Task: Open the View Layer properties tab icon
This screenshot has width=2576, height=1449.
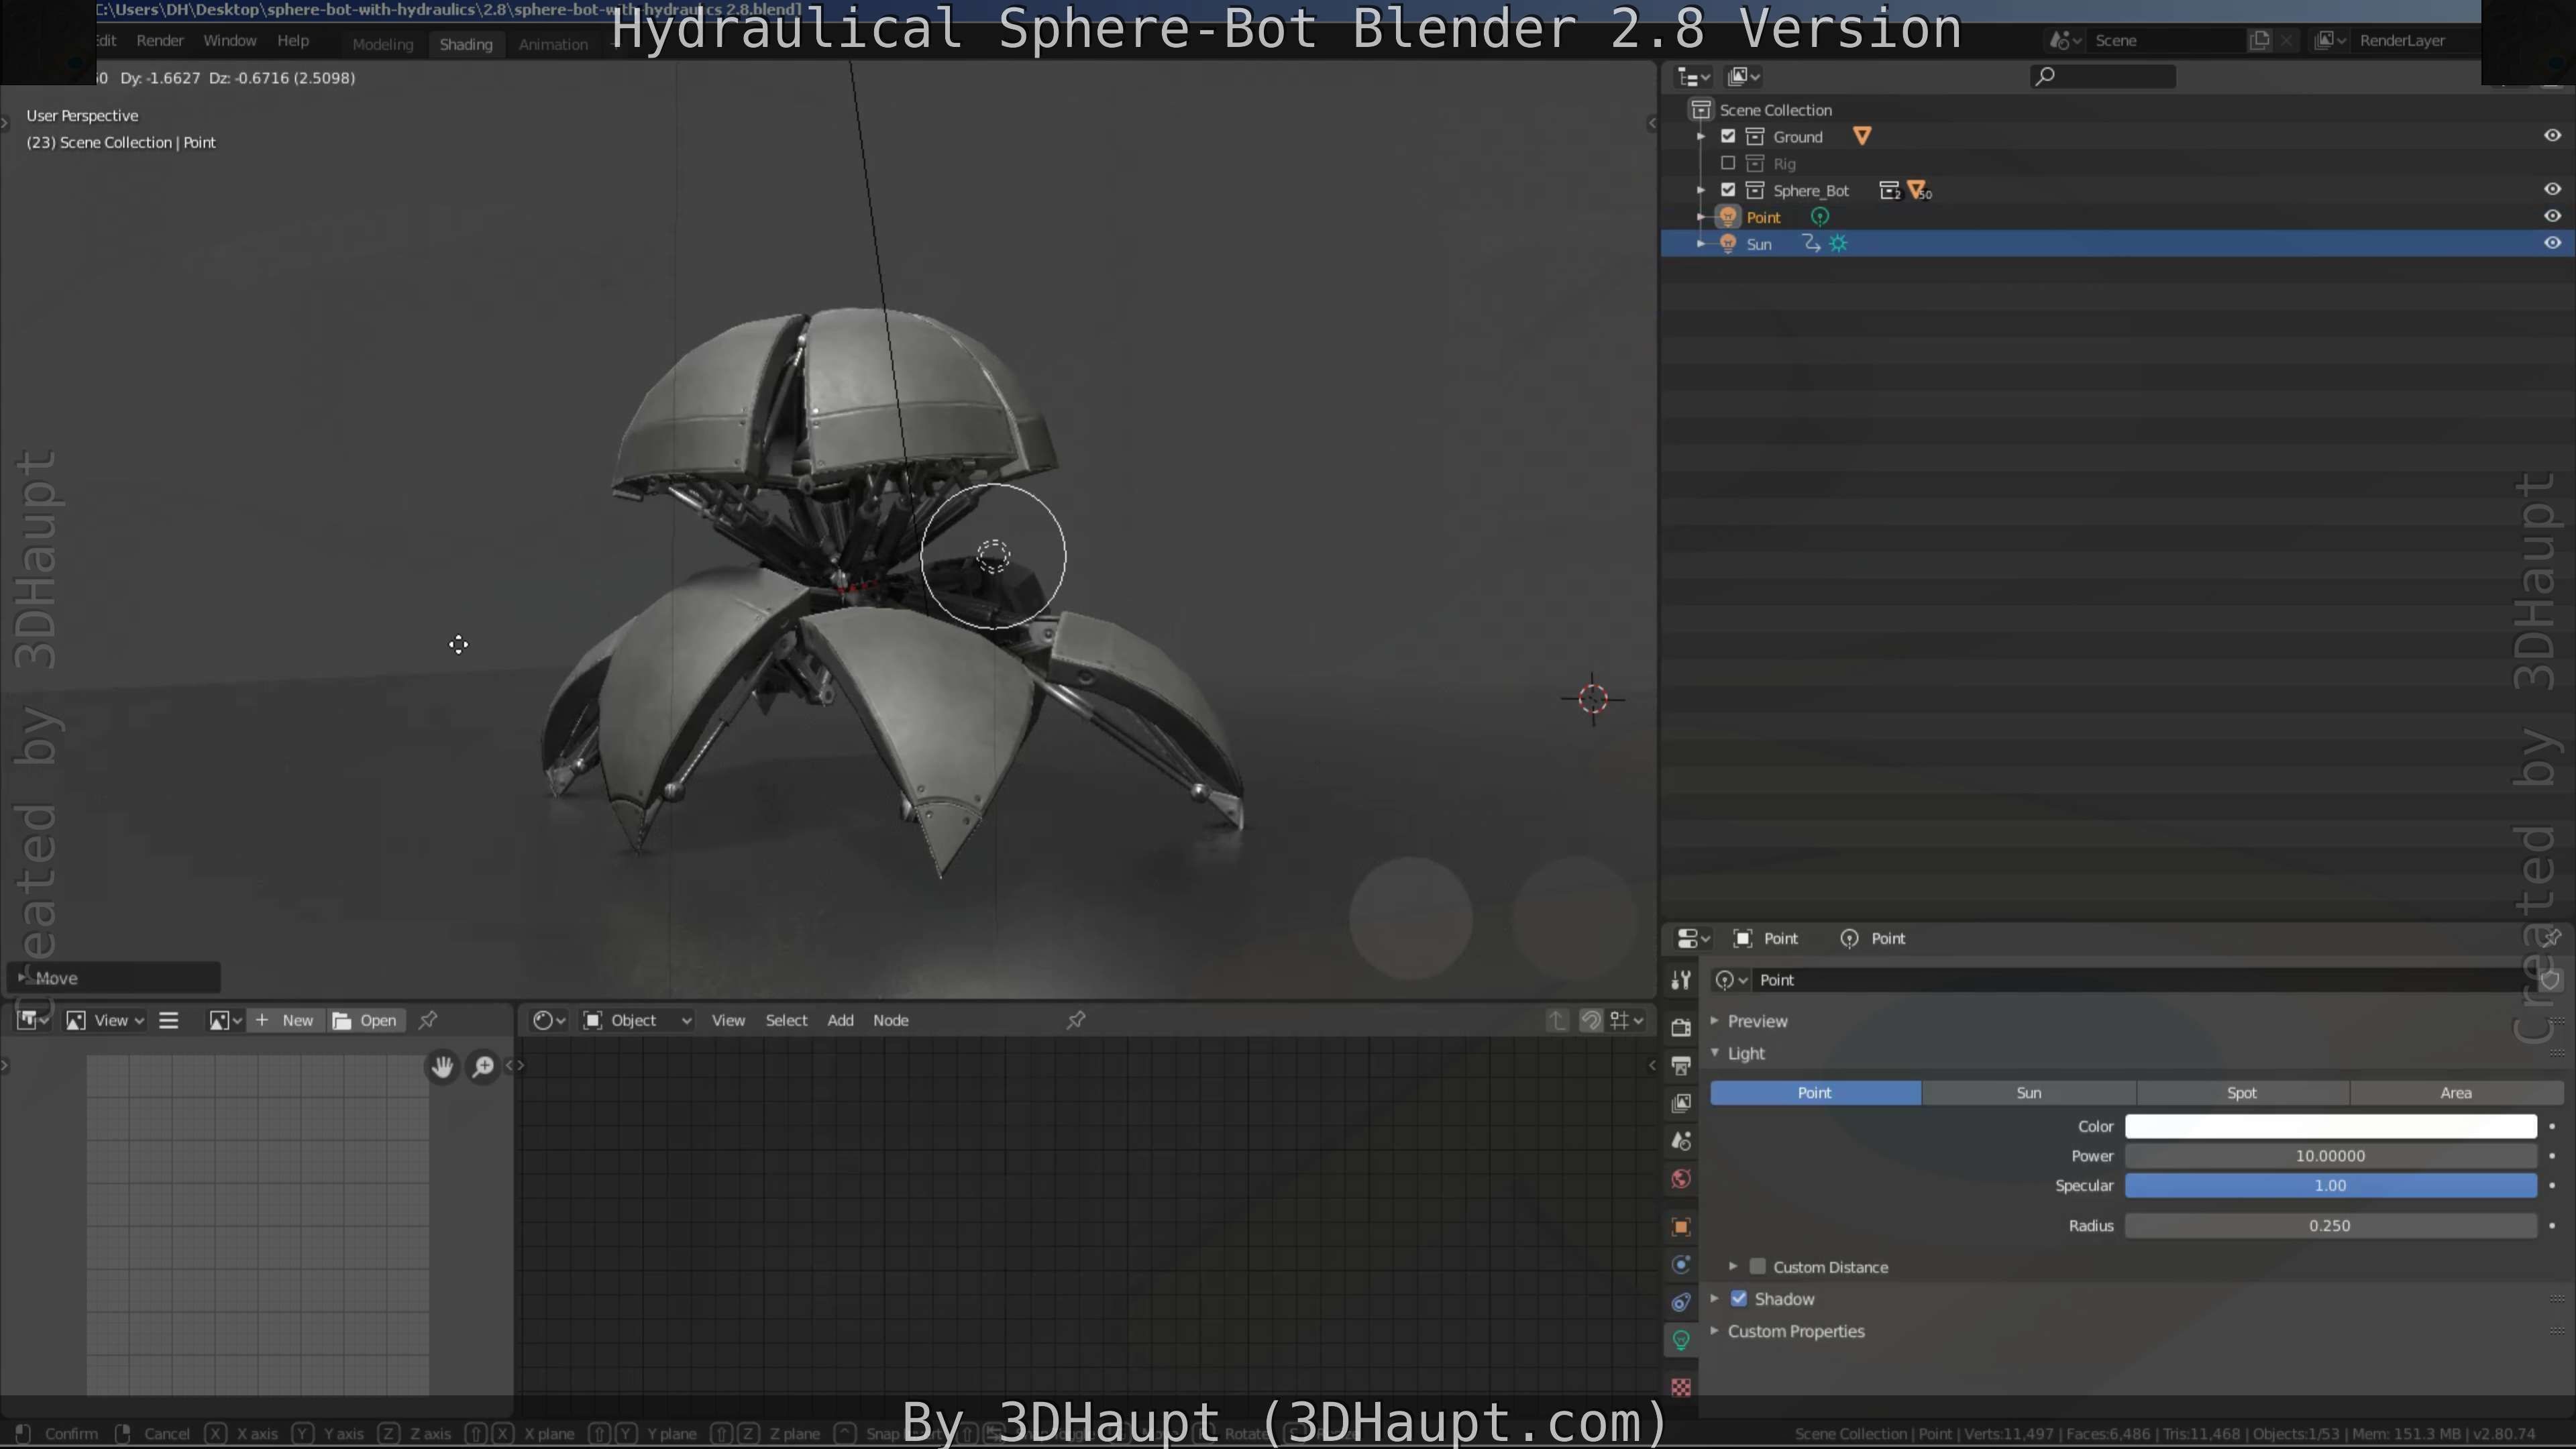Action: point(1681,1103)
